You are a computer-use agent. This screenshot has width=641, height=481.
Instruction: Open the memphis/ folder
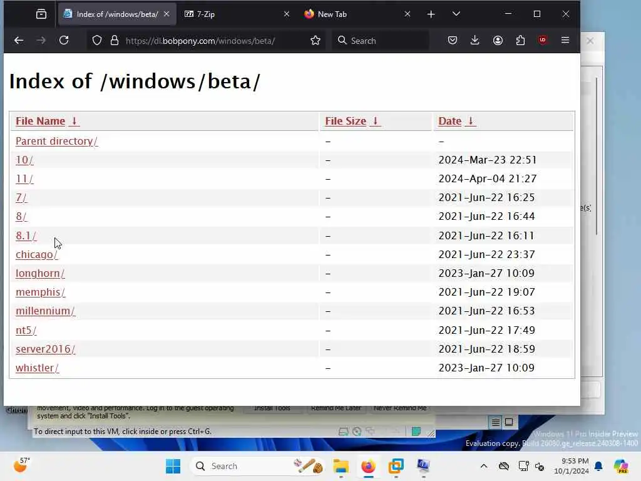[40, 292]
